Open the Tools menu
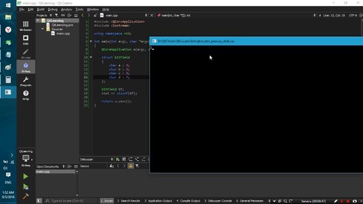363x204 pixels. coord(79,10)
